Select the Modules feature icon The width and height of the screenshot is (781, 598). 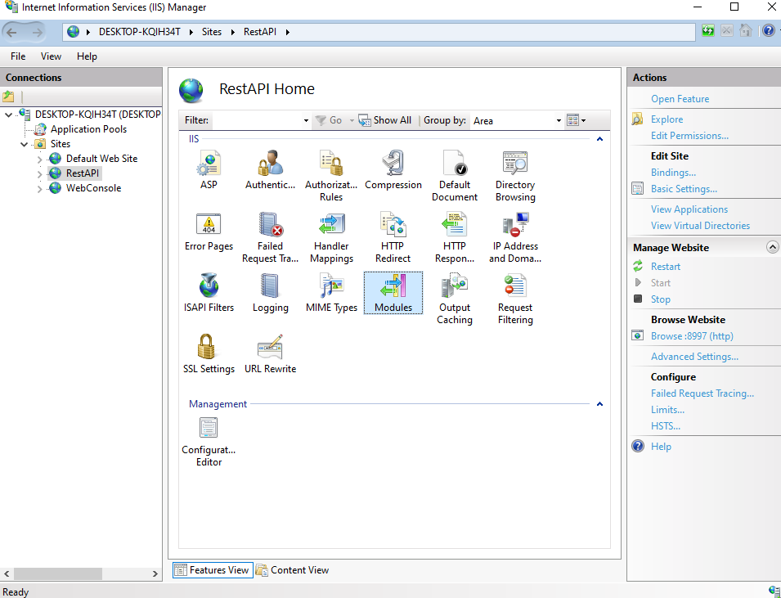click(x=393, y=293)
